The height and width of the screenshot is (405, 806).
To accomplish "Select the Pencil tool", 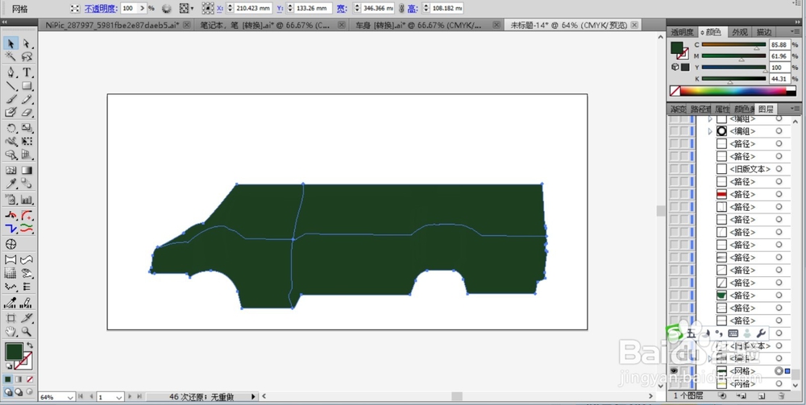I will click(x=27, y=99).
